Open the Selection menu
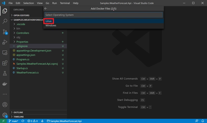 click(28, 3)
